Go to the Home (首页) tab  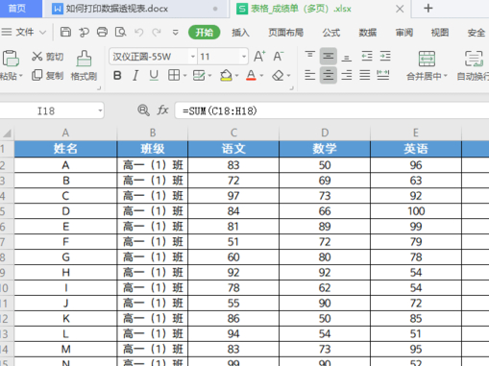(20, 9)
